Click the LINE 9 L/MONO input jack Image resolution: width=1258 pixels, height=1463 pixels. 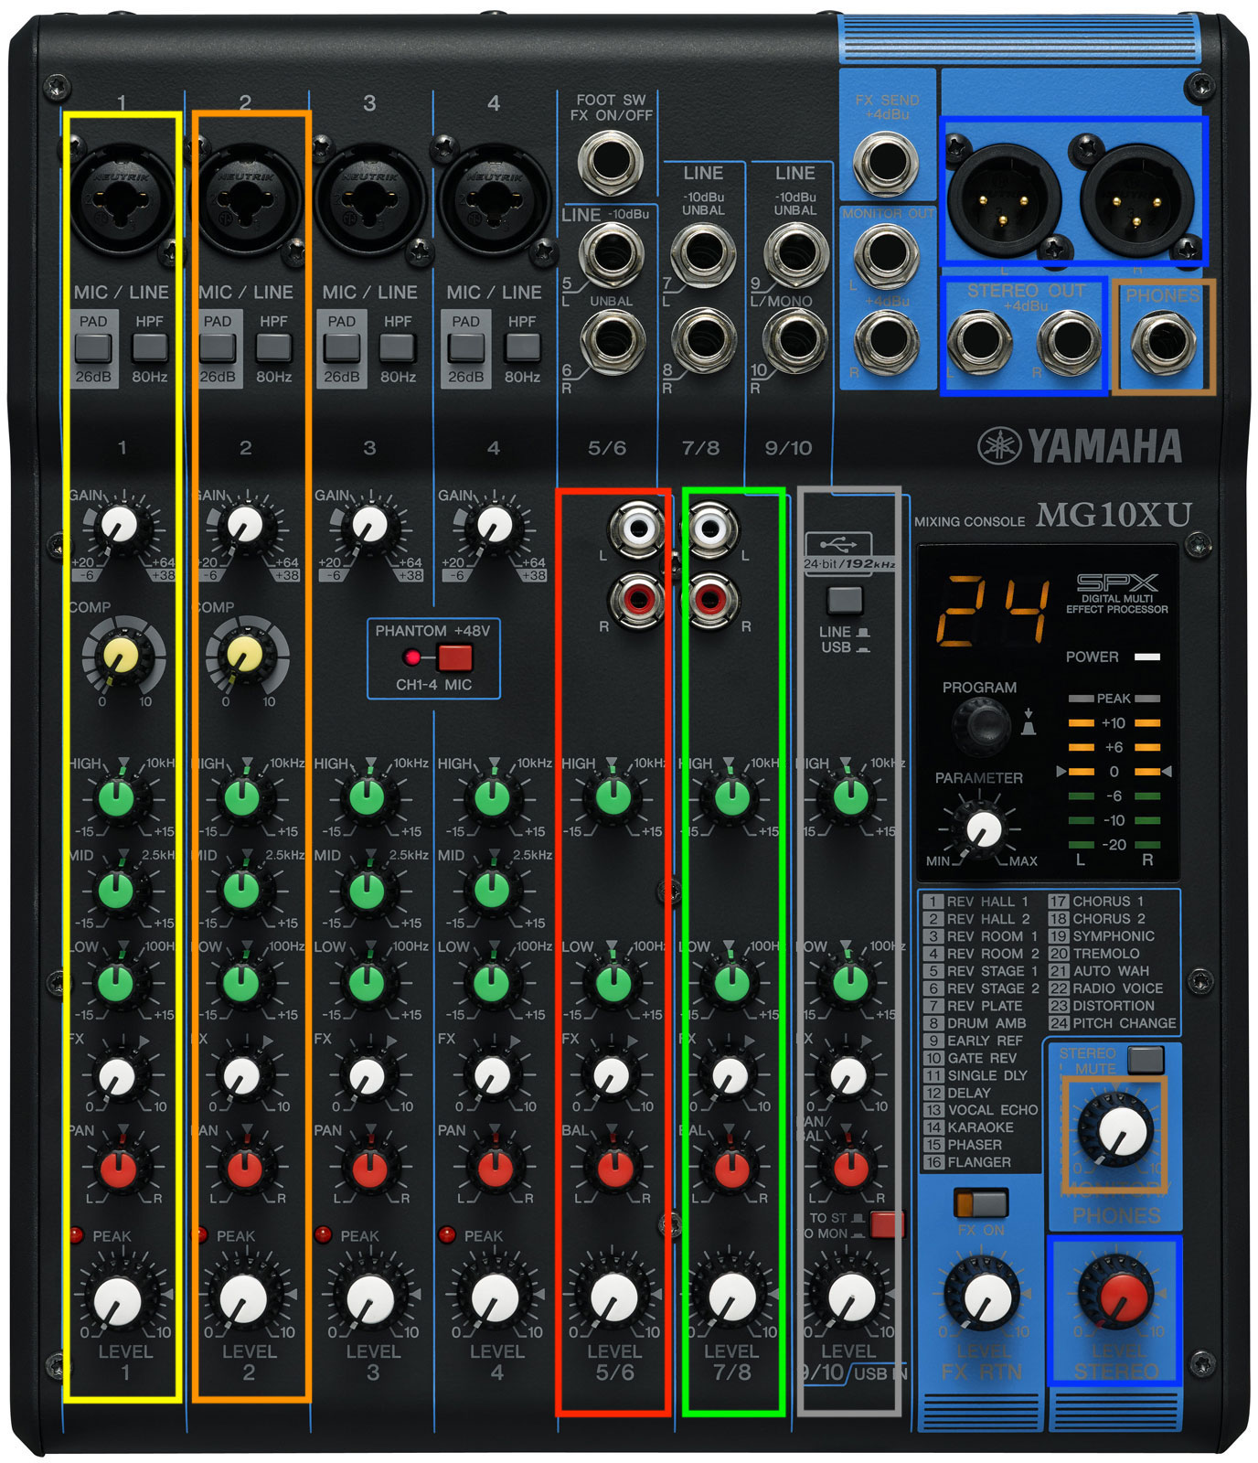(x=795, y=253)
